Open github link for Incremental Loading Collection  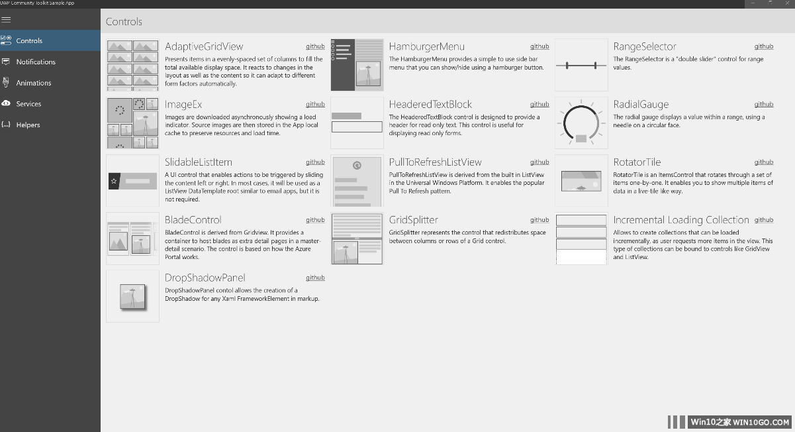click(x=764, y=219)
